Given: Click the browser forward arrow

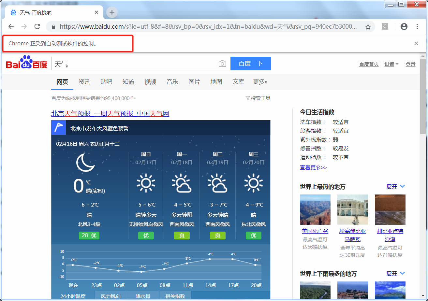Looking at the screenshot, I should pyautogui.click(x=24, y=27).
